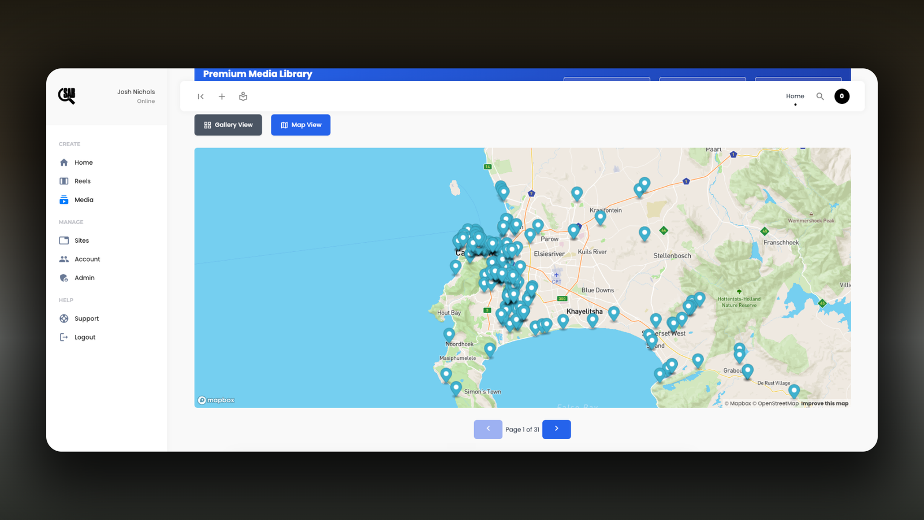The width and height of the screenshot is (924, 520).
Task: Select the pin northwest of Stellenbosch label
Action: coord(644,233)
